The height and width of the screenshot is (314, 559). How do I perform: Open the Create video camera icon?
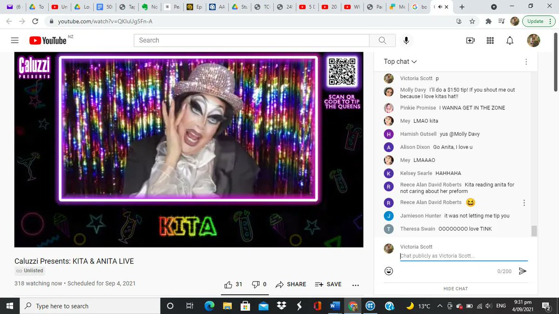pos(470,40)
